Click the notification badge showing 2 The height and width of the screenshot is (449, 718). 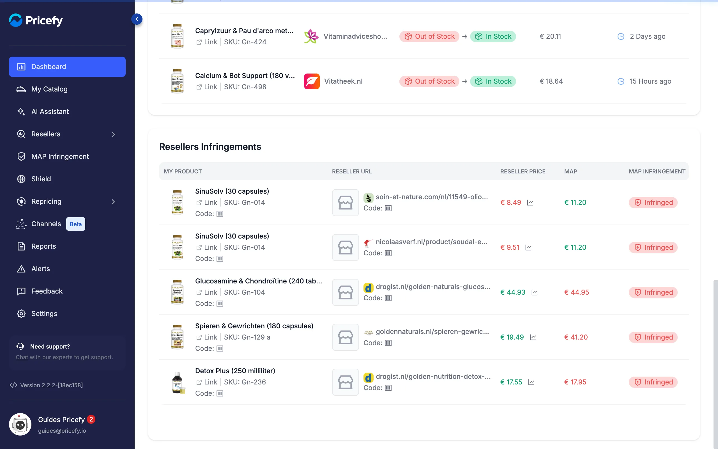point(91,419)
